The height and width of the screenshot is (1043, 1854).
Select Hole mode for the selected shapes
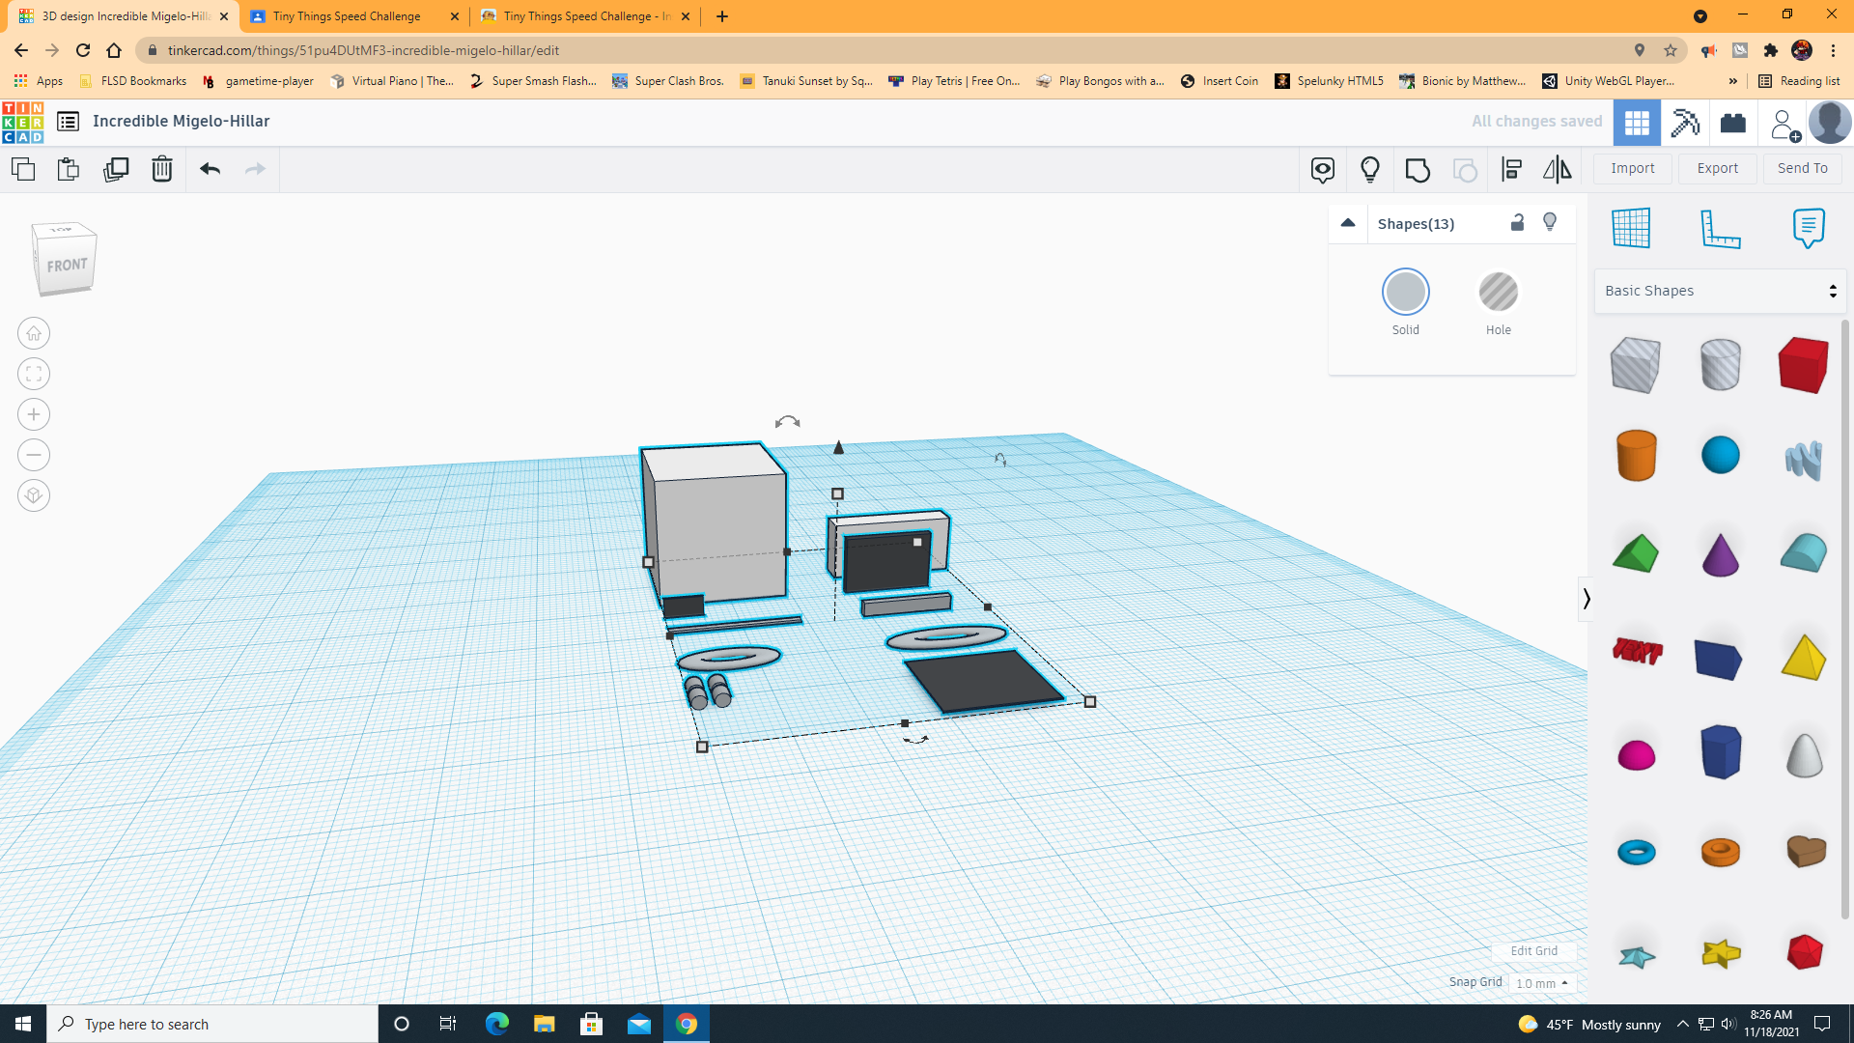1498,292
